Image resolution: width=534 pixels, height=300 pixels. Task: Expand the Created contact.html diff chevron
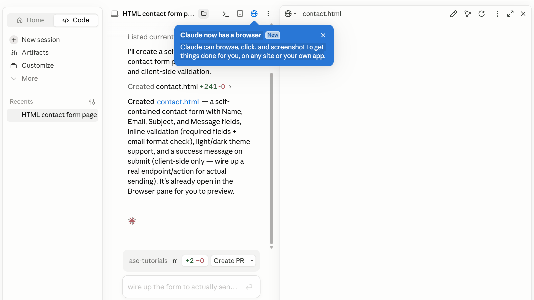[230, 87]
